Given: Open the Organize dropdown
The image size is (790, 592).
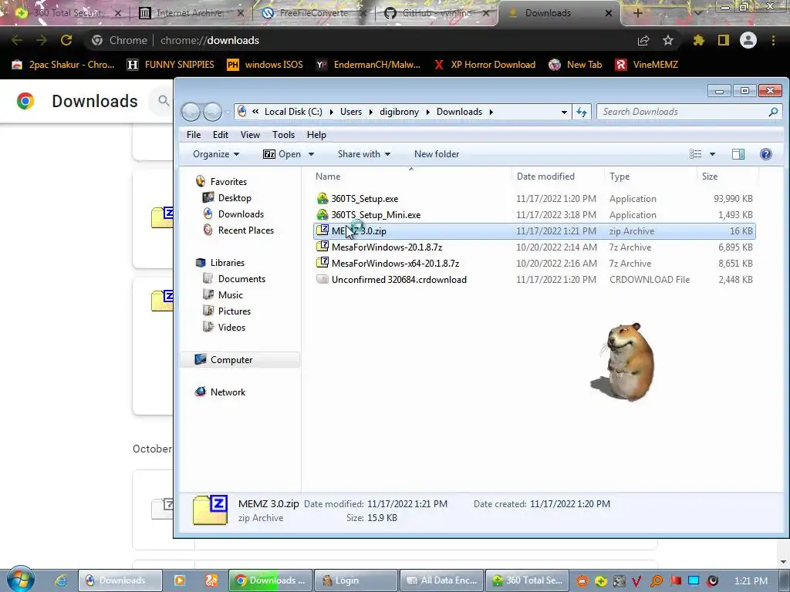Looking at the screenshot, I should (216, 154).
